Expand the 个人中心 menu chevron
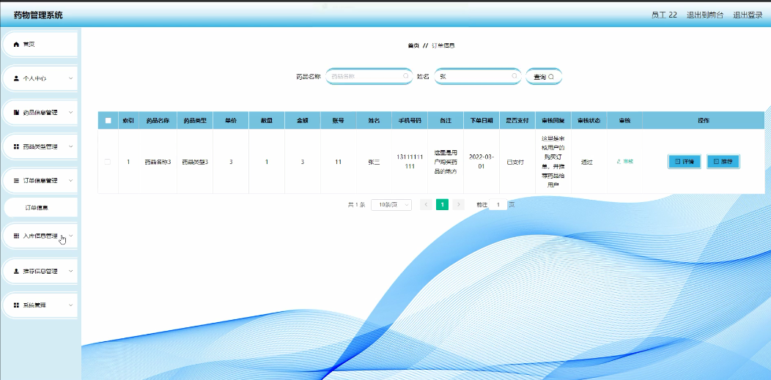This screenshot has height=380, width=771. point(71,78)
